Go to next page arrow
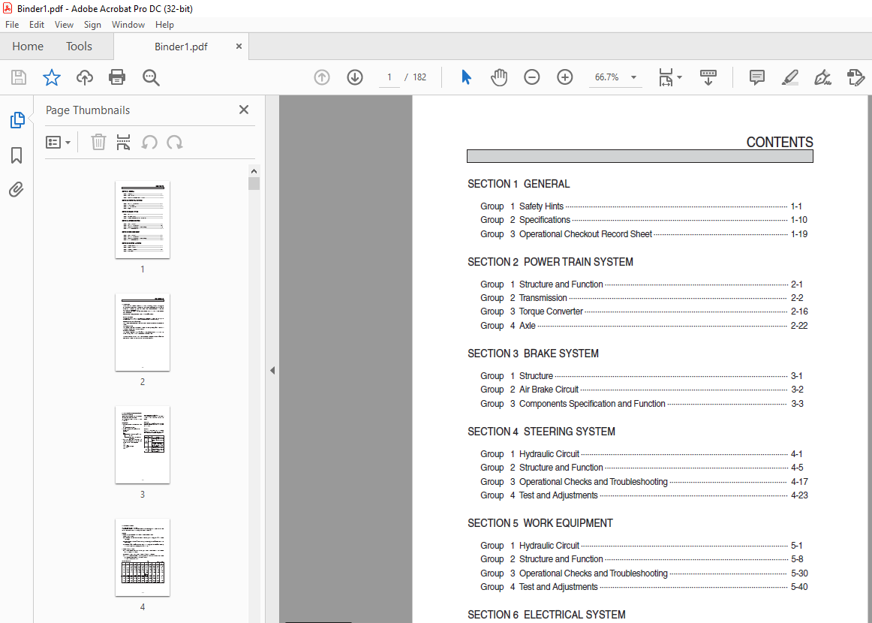 point(355,77)
